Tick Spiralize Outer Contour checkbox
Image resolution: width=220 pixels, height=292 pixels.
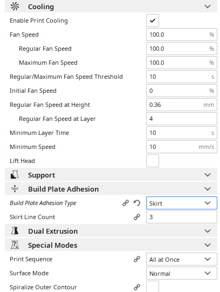[x=153, y=287]
